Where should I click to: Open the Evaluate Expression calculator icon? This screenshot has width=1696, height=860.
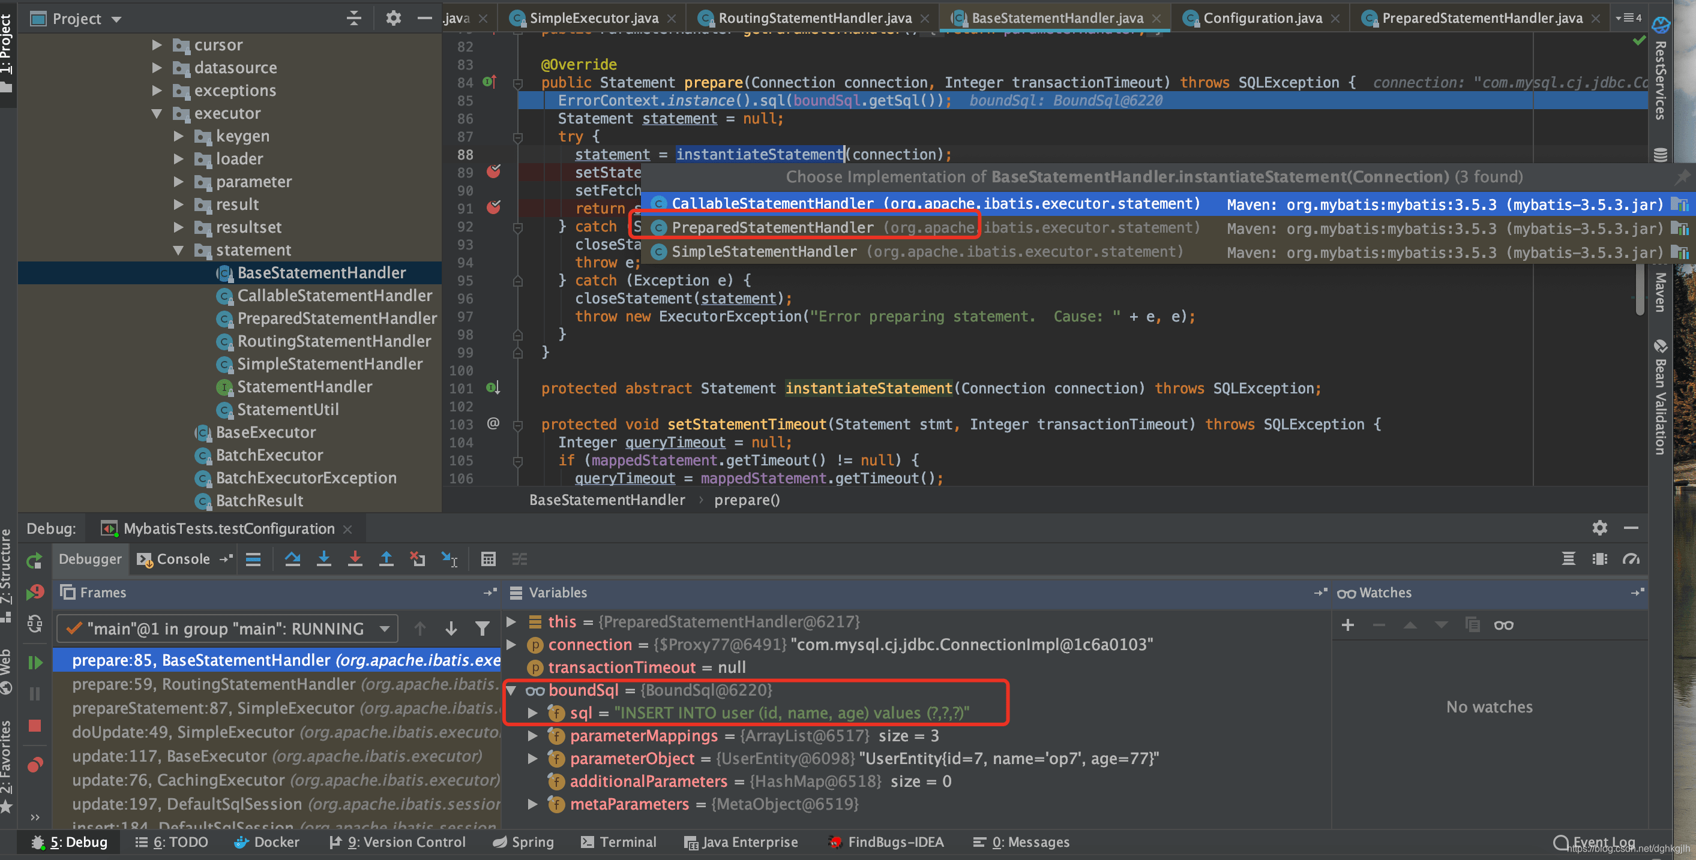[488, 560]
